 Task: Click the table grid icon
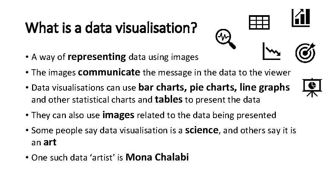pos(259,23)
